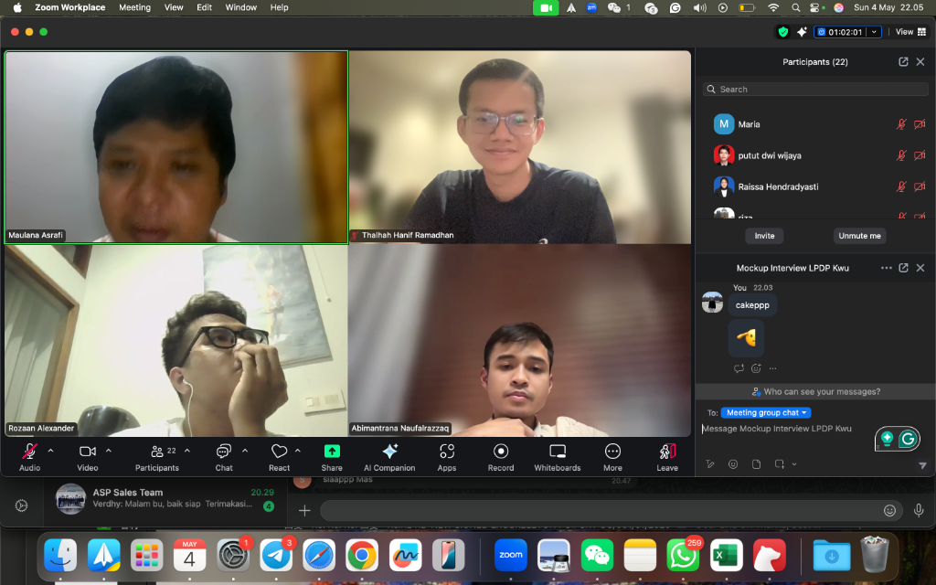936x585 pixels.
Task: Expand the Audio options chevron
Action: 50,449
